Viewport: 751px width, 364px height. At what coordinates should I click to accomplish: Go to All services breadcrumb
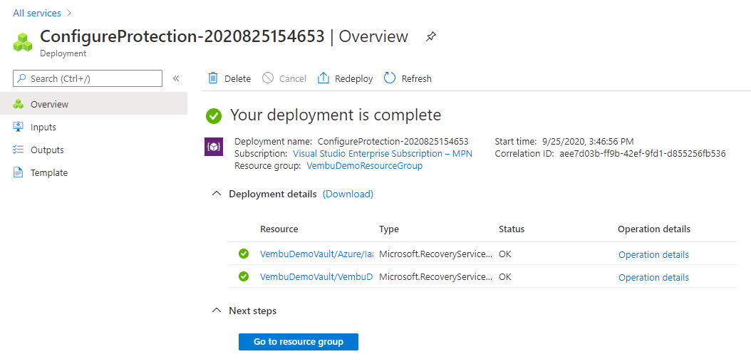pos(37,13)
